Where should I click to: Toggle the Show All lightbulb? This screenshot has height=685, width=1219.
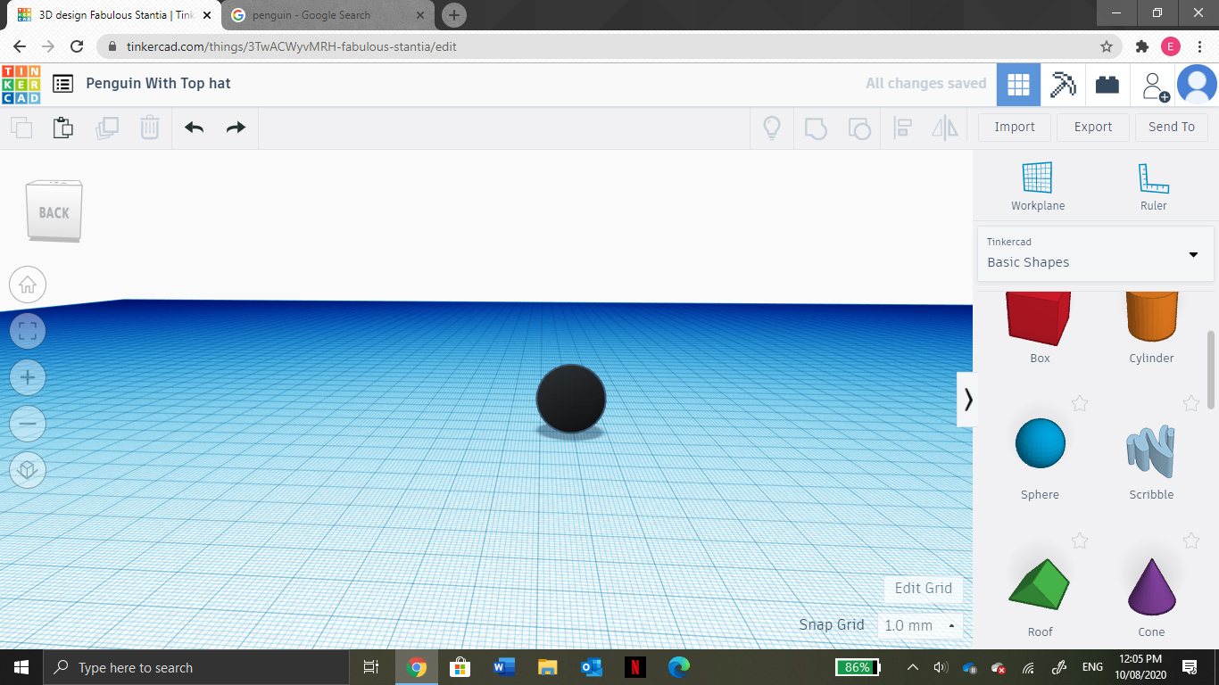[x=772, y=128]
